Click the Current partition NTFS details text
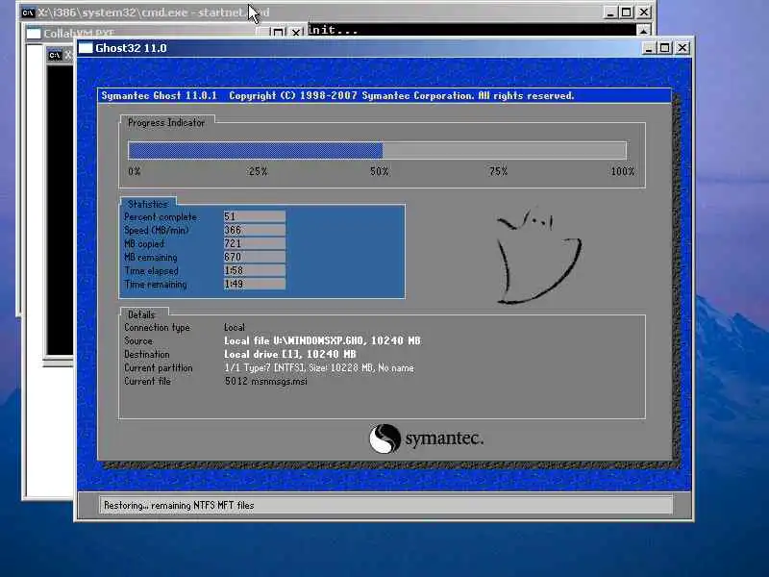769x577 pixels. click(x=319, y=367)
